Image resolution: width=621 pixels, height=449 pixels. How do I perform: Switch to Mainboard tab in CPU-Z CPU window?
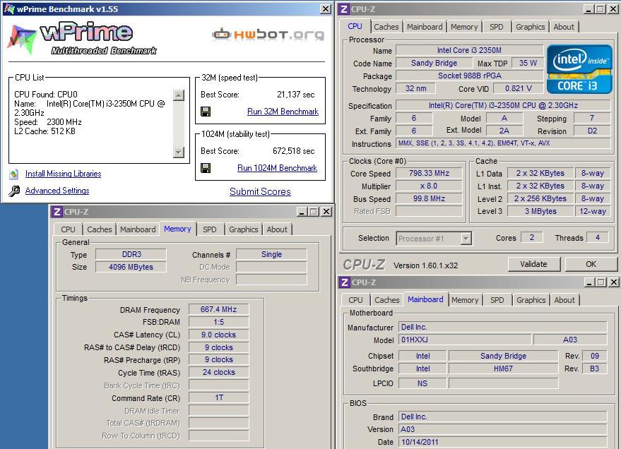[425, 27]
